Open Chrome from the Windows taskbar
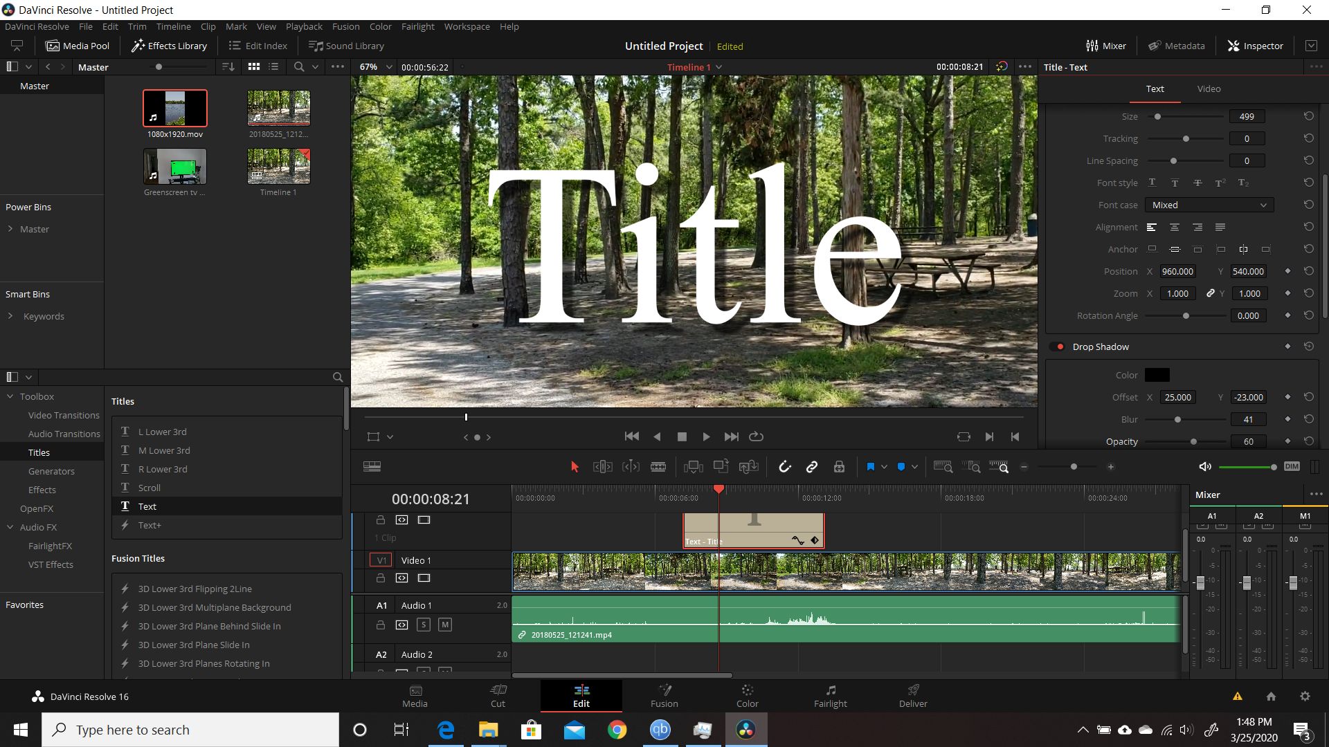Viewport: 1329px width, 747px height. pyautogui.click(x=617, y=730)
